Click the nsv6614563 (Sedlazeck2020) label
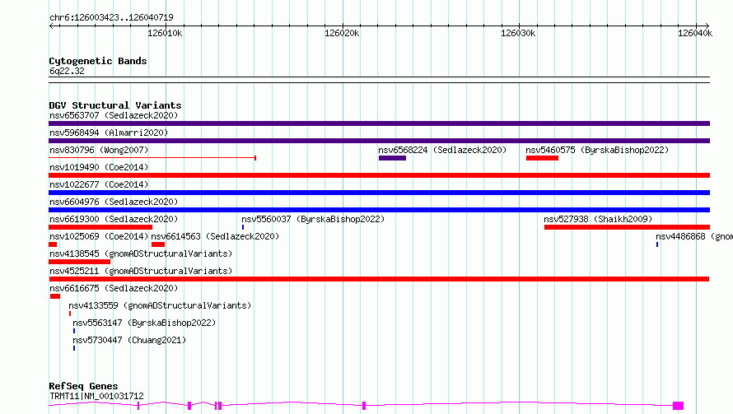The image size is (733, 414). tap(215, 236)
